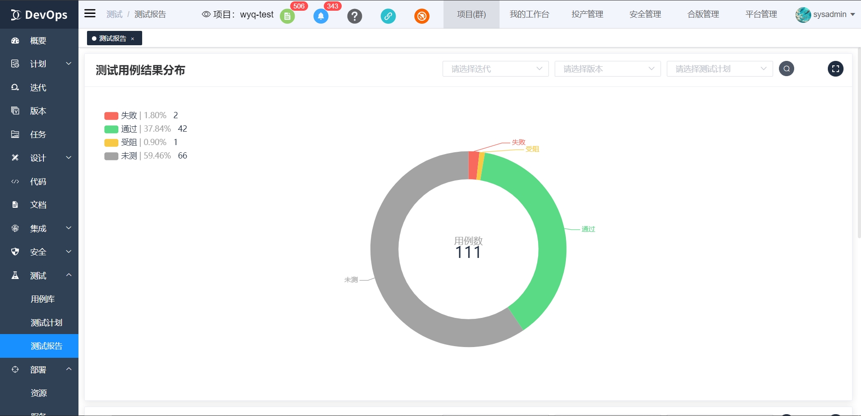Screen dimensions: 861x416
Task: Open the 请选择迭代 dropdown
Action: coord(495,69)
